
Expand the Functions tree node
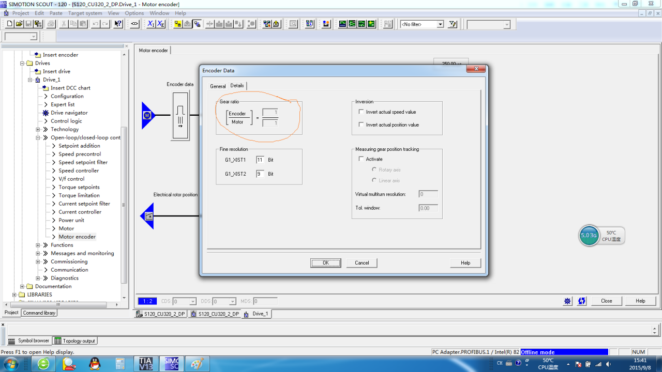38,245
